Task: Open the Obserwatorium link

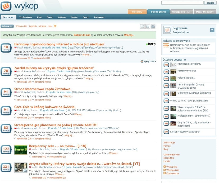Action: pos(171,155)
